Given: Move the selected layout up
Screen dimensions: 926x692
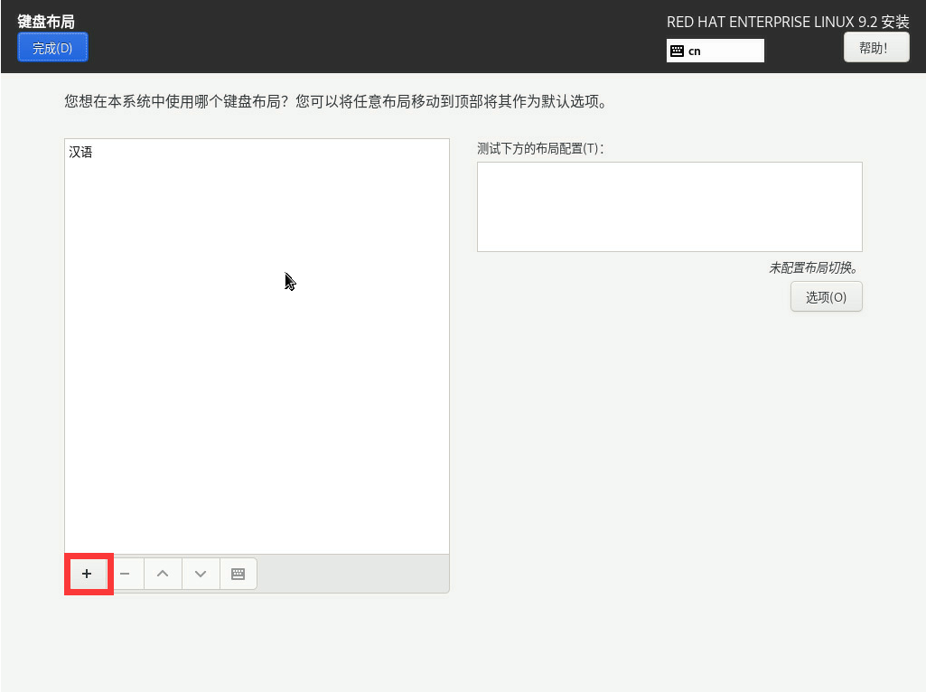Looking at the screenshot, I should (x=163, y=574).
